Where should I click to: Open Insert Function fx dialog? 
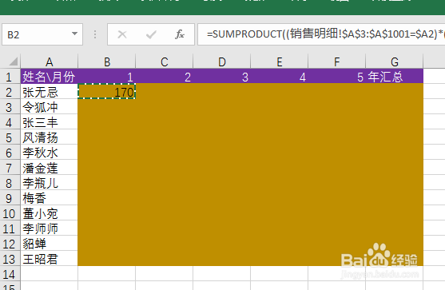[x=180, y=34]
